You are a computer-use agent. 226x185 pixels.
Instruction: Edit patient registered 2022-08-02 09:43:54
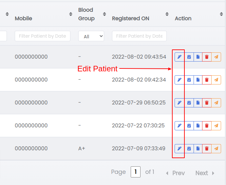[179, 57]
